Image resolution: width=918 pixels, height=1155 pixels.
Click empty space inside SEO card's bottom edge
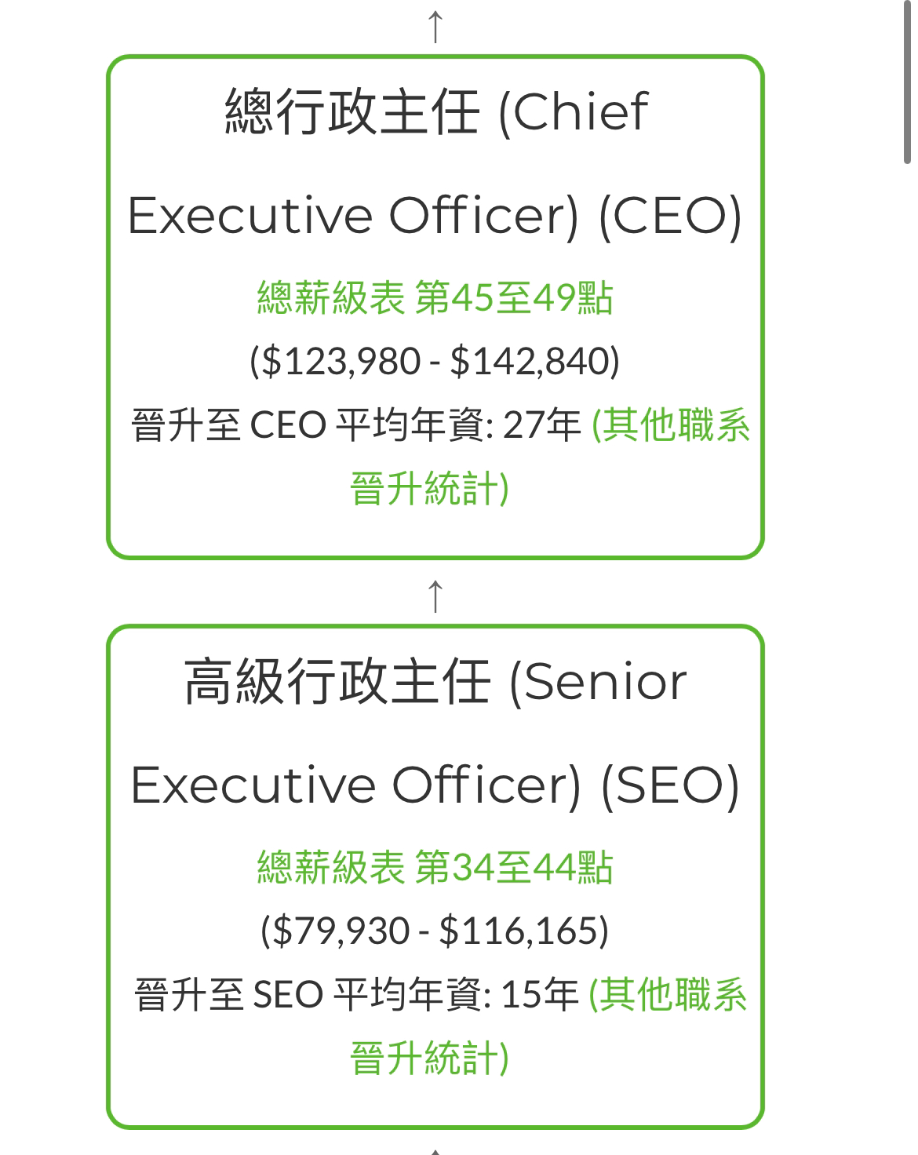[435, 1105]
